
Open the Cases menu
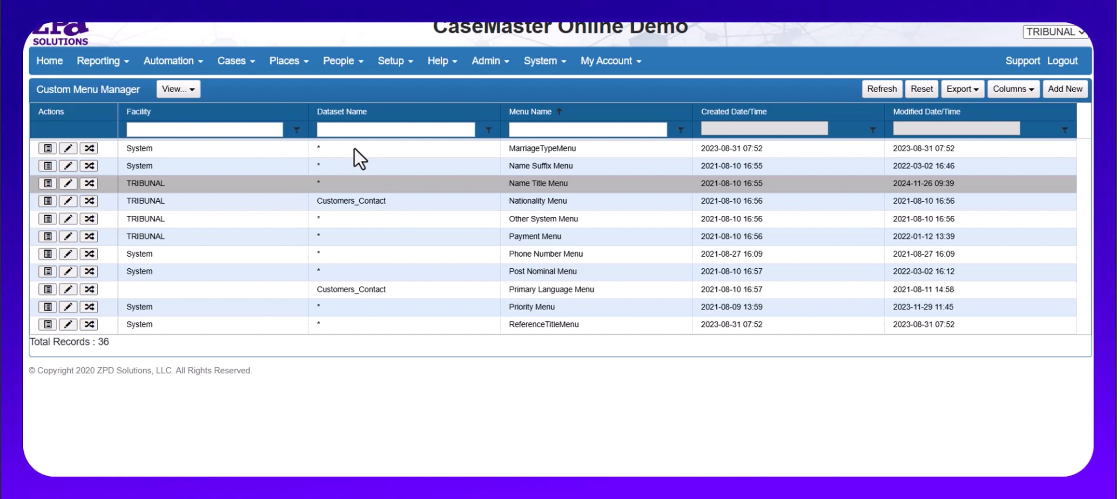[x=236, y=61]
